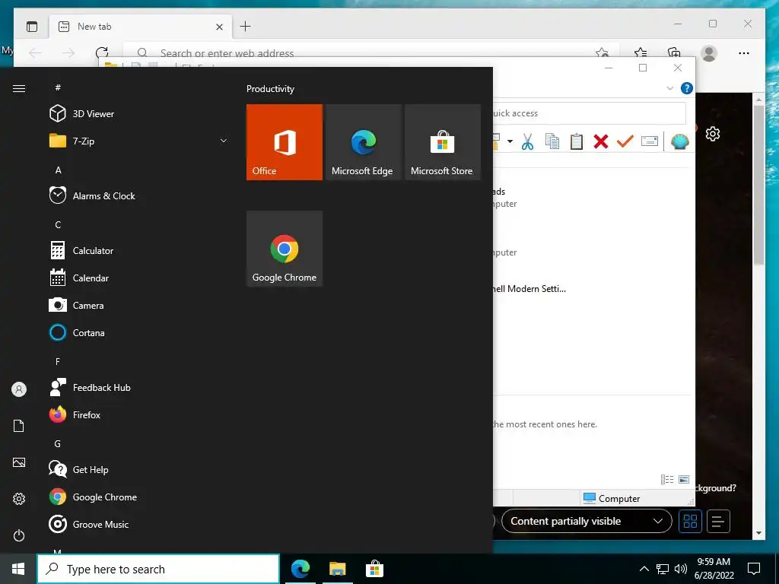Open Cortana from the app list
The image size is (779, 584).
click(x=77, y=333)
